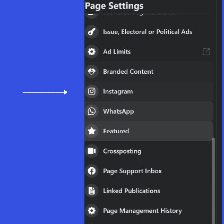
Task: Click the Page Settings sidebar scrollbar
Action: coord(213,180)
